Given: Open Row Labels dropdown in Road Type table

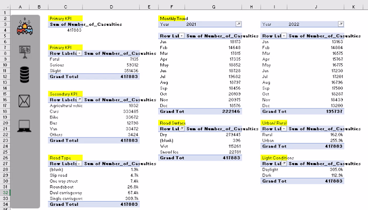Looking at the screenshot, I should pos(79,164).
